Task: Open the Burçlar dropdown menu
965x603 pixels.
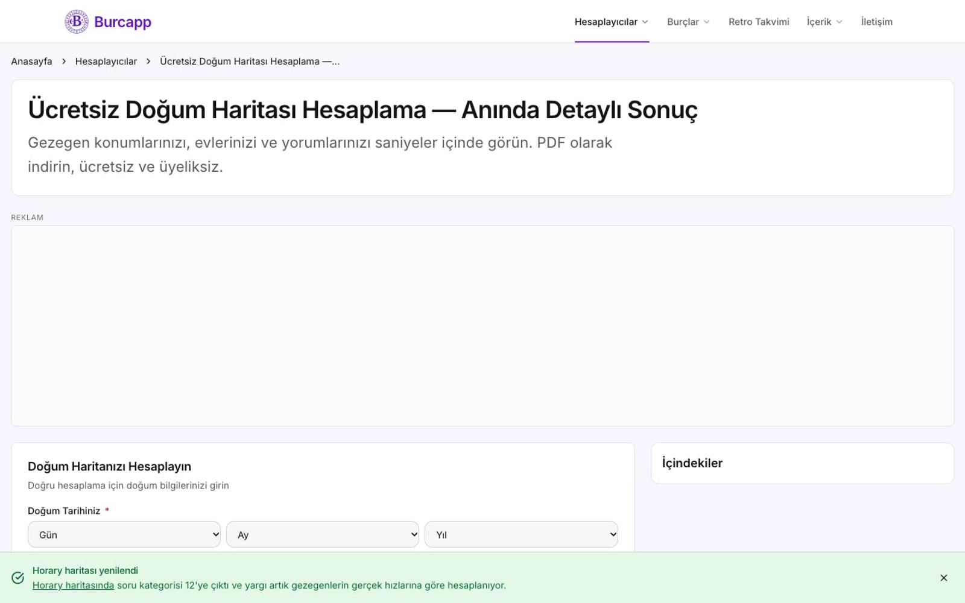Action: pos(688,22)
